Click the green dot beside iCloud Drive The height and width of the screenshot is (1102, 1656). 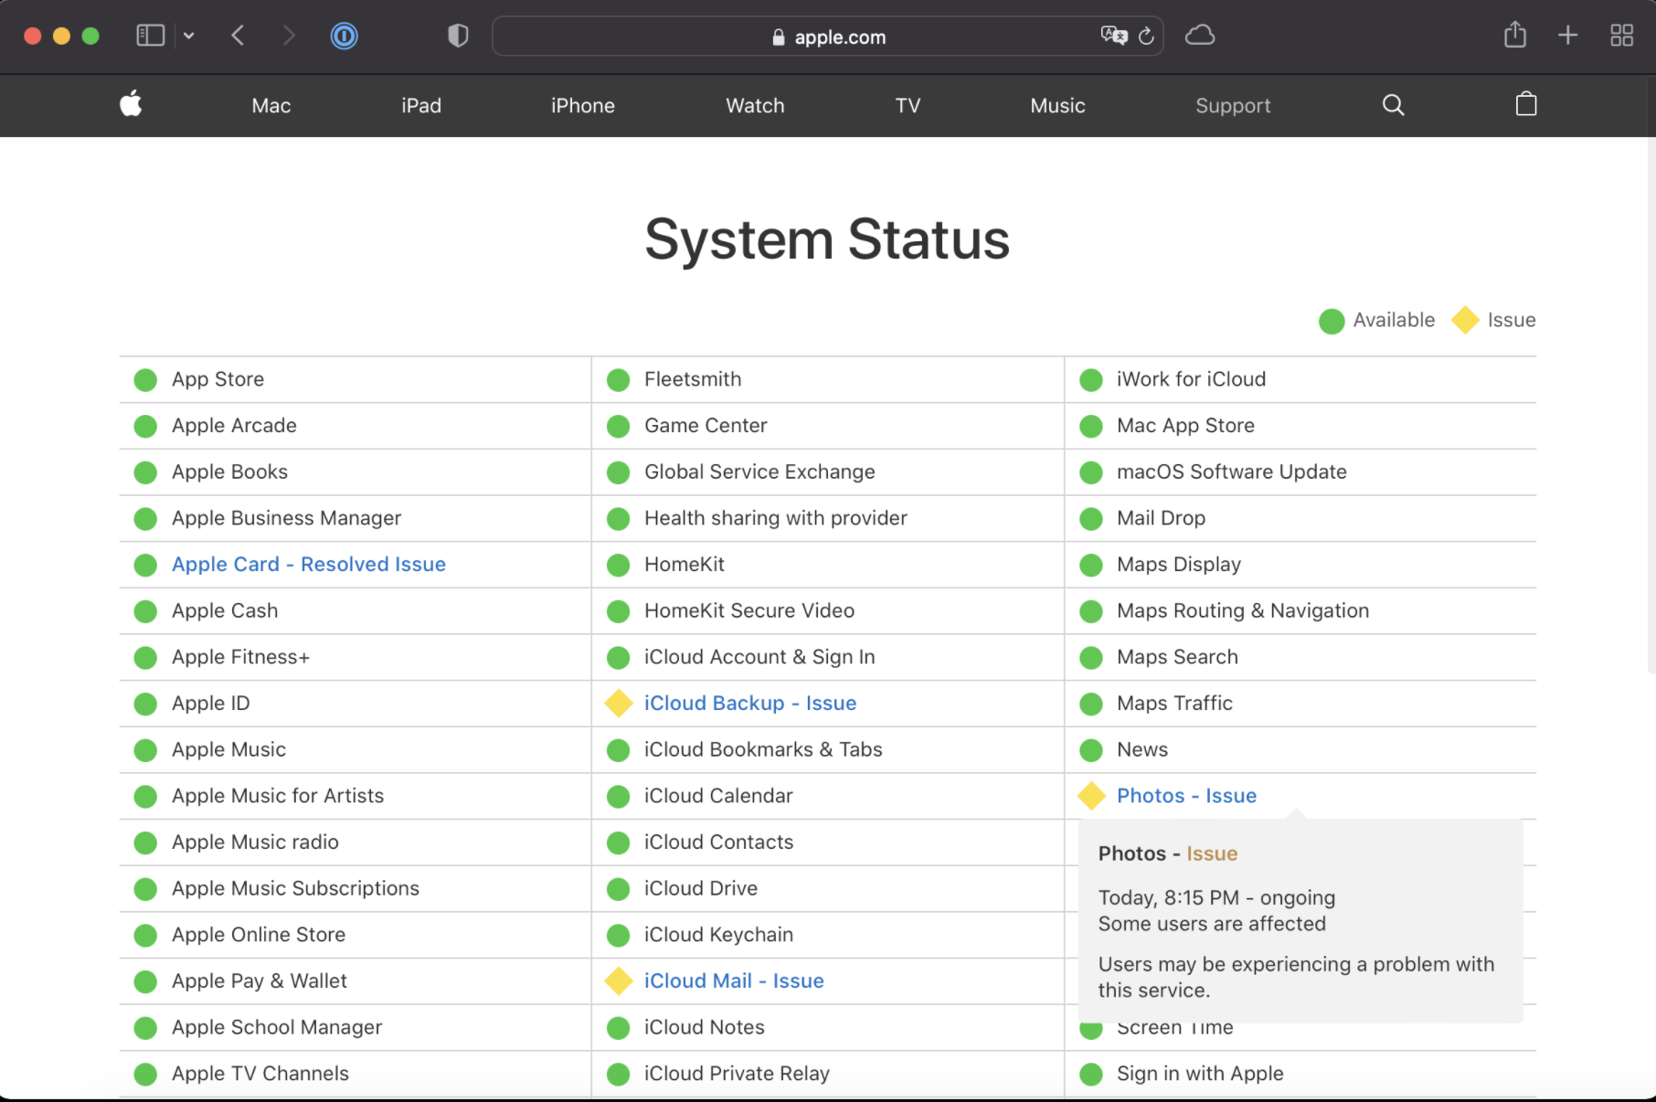[619, 889]
